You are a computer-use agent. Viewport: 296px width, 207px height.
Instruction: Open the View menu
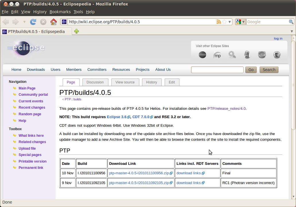click(26, 12)
